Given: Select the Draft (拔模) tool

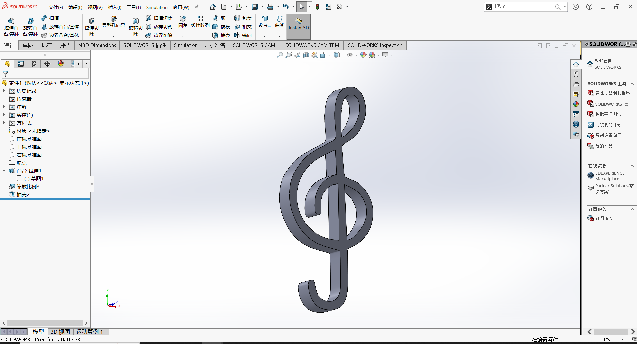Looking at the screenshot, I should (x=221, y=27).
